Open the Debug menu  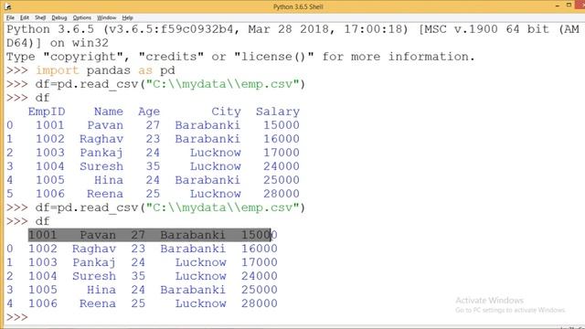[x=58, y=17]
